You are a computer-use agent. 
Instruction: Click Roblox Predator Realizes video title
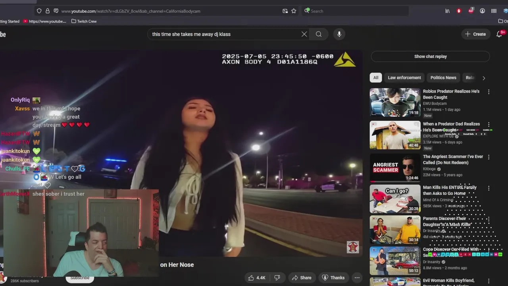(x=451, y=94)
